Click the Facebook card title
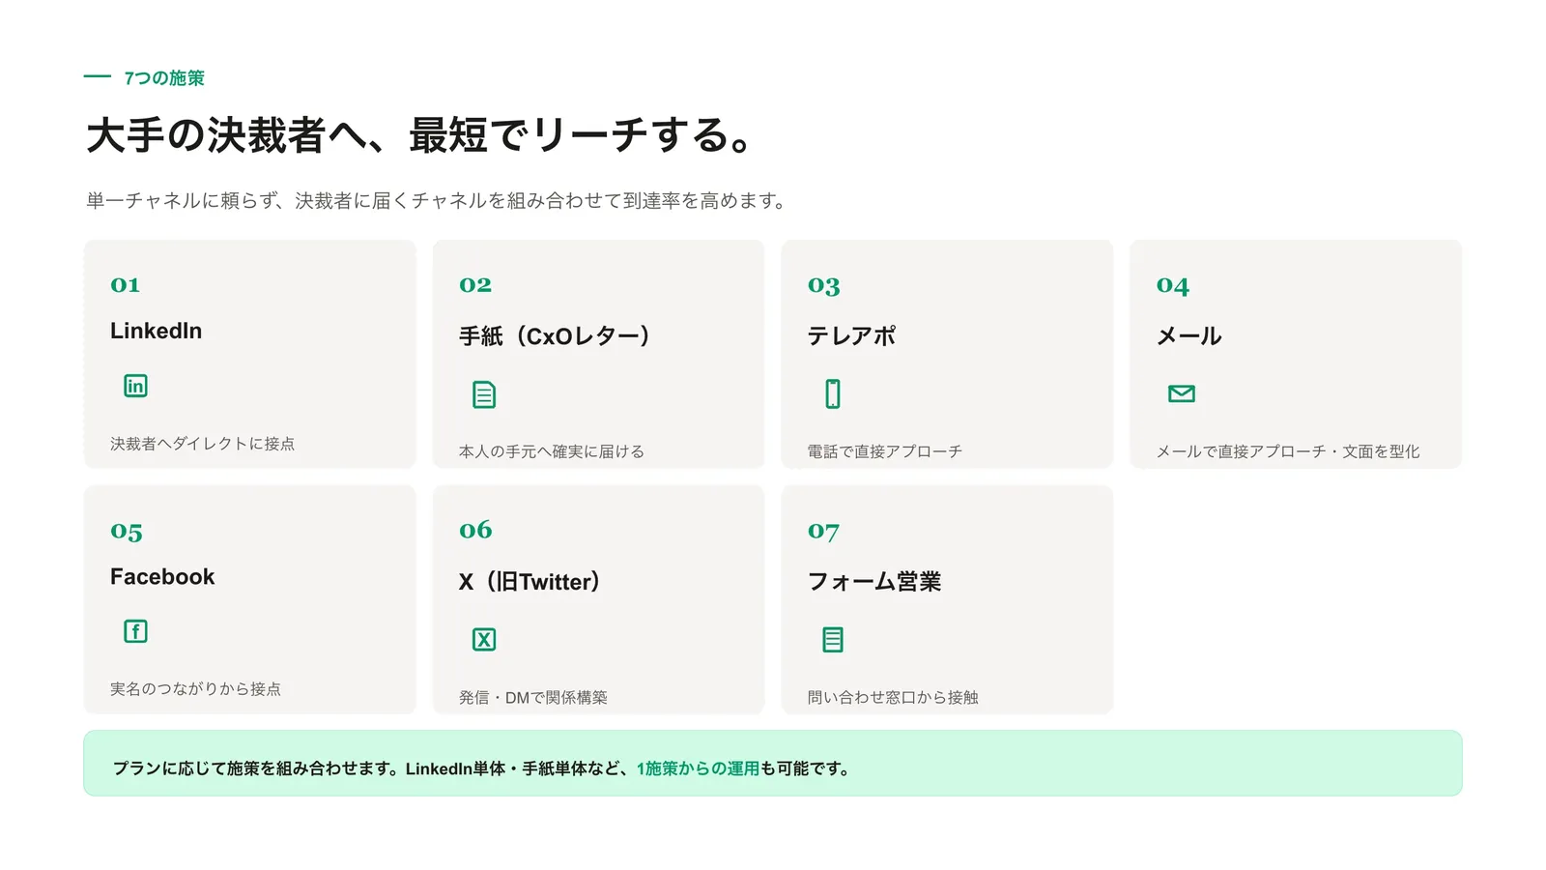Image resolution: width=1546 pixels, height=870 pixels. coord(162,576)
